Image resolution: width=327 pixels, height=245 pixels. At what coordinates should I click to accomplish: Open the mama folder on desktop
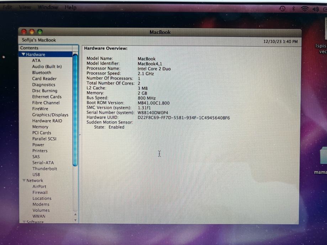323,156
